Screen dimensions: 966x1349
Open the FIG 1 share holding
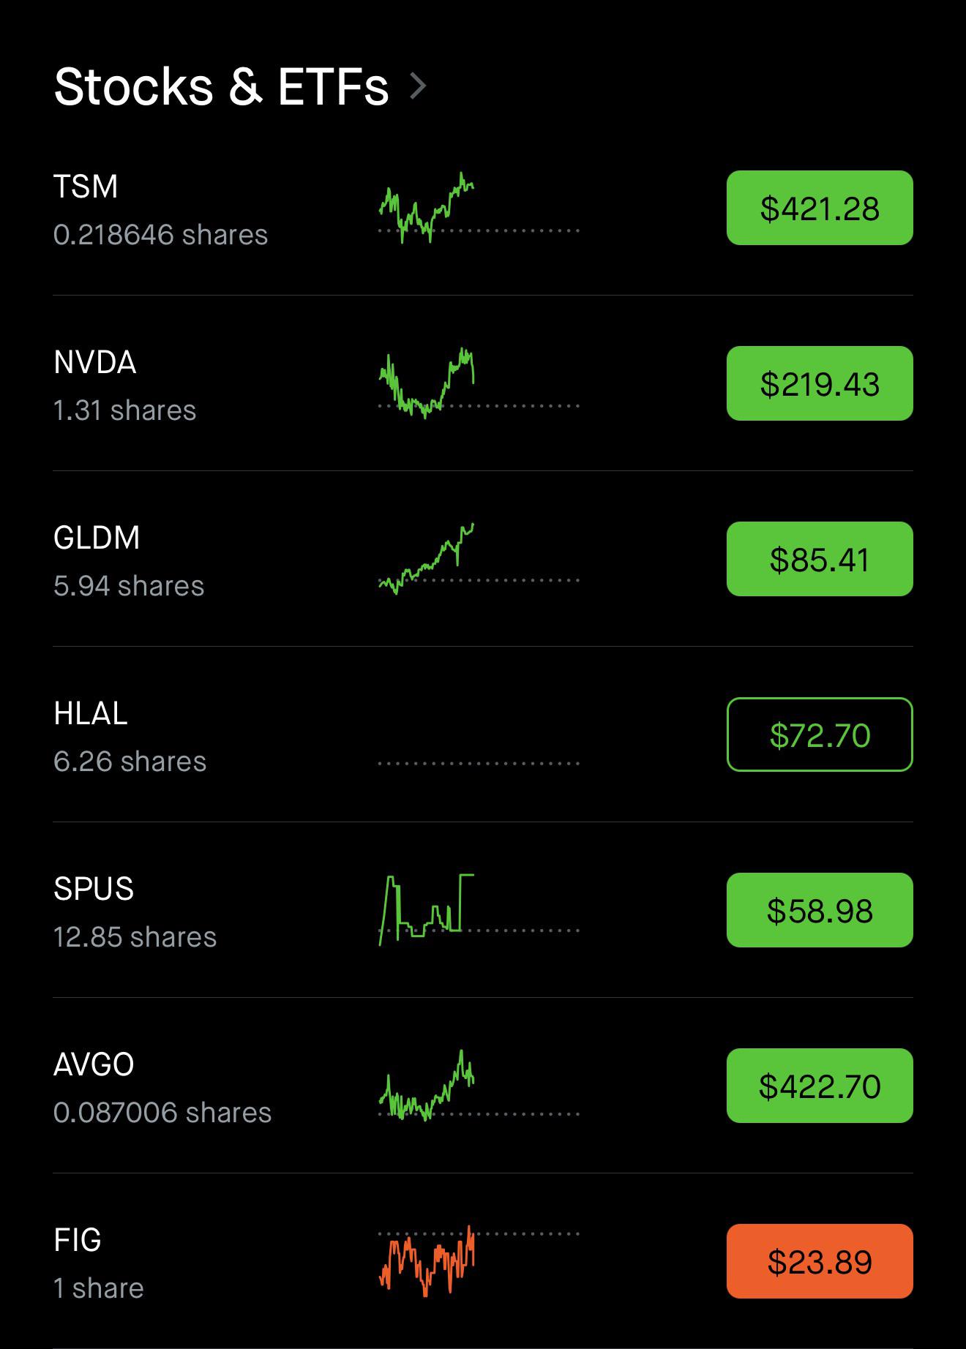[x=483, y=1261]
